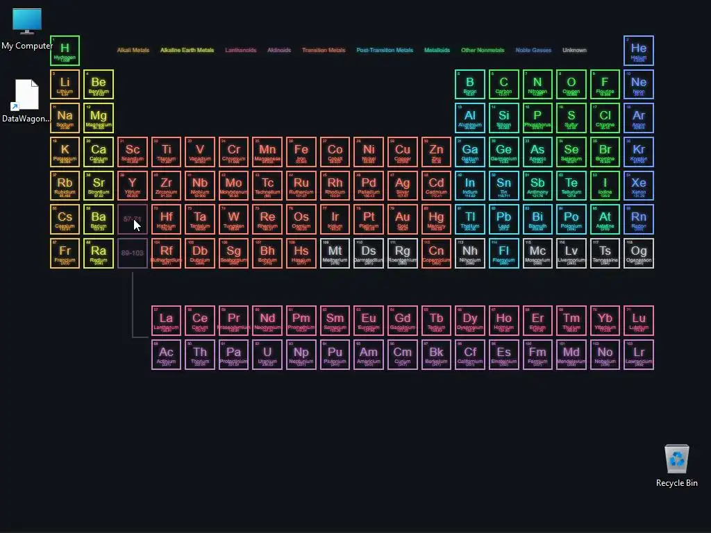Click the Cesium (Cs) tile

tap(65, 219)
